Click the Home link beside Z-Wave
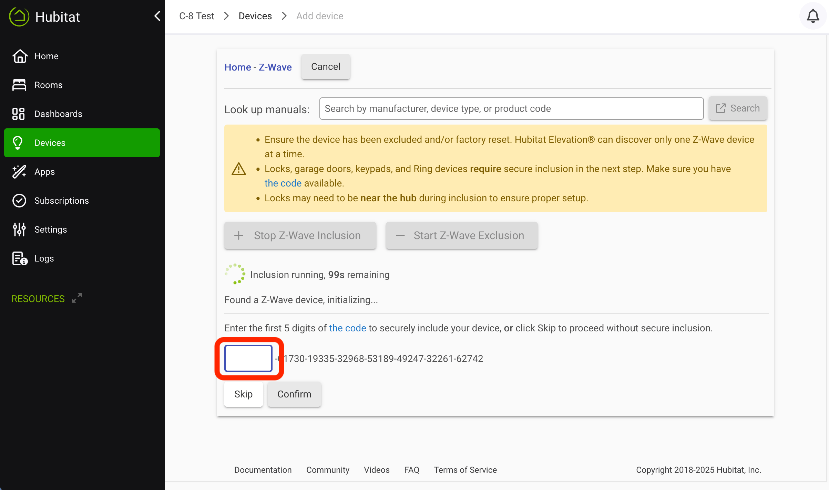The width and height of the screenshot is (829, 490). click(x=238, y=67)
